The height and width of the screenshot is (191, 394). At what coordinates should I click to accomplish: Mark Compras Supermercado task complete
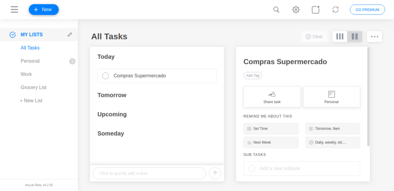click(105, 75)
